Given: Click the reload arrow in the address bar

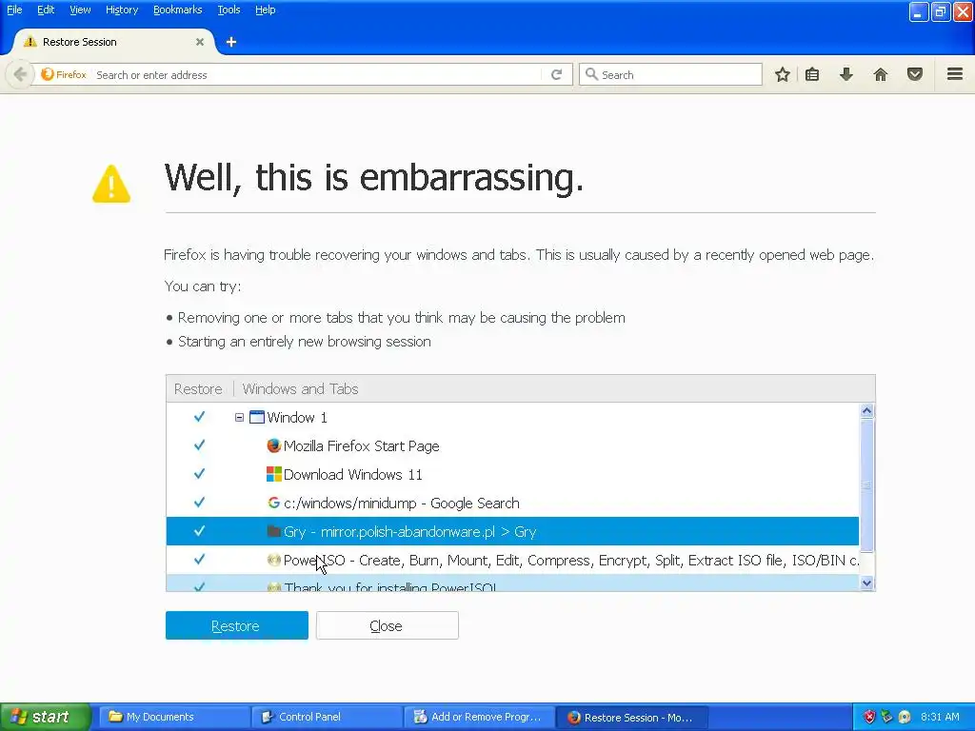Looking at the screenshot, I should (x=556, y=74).
